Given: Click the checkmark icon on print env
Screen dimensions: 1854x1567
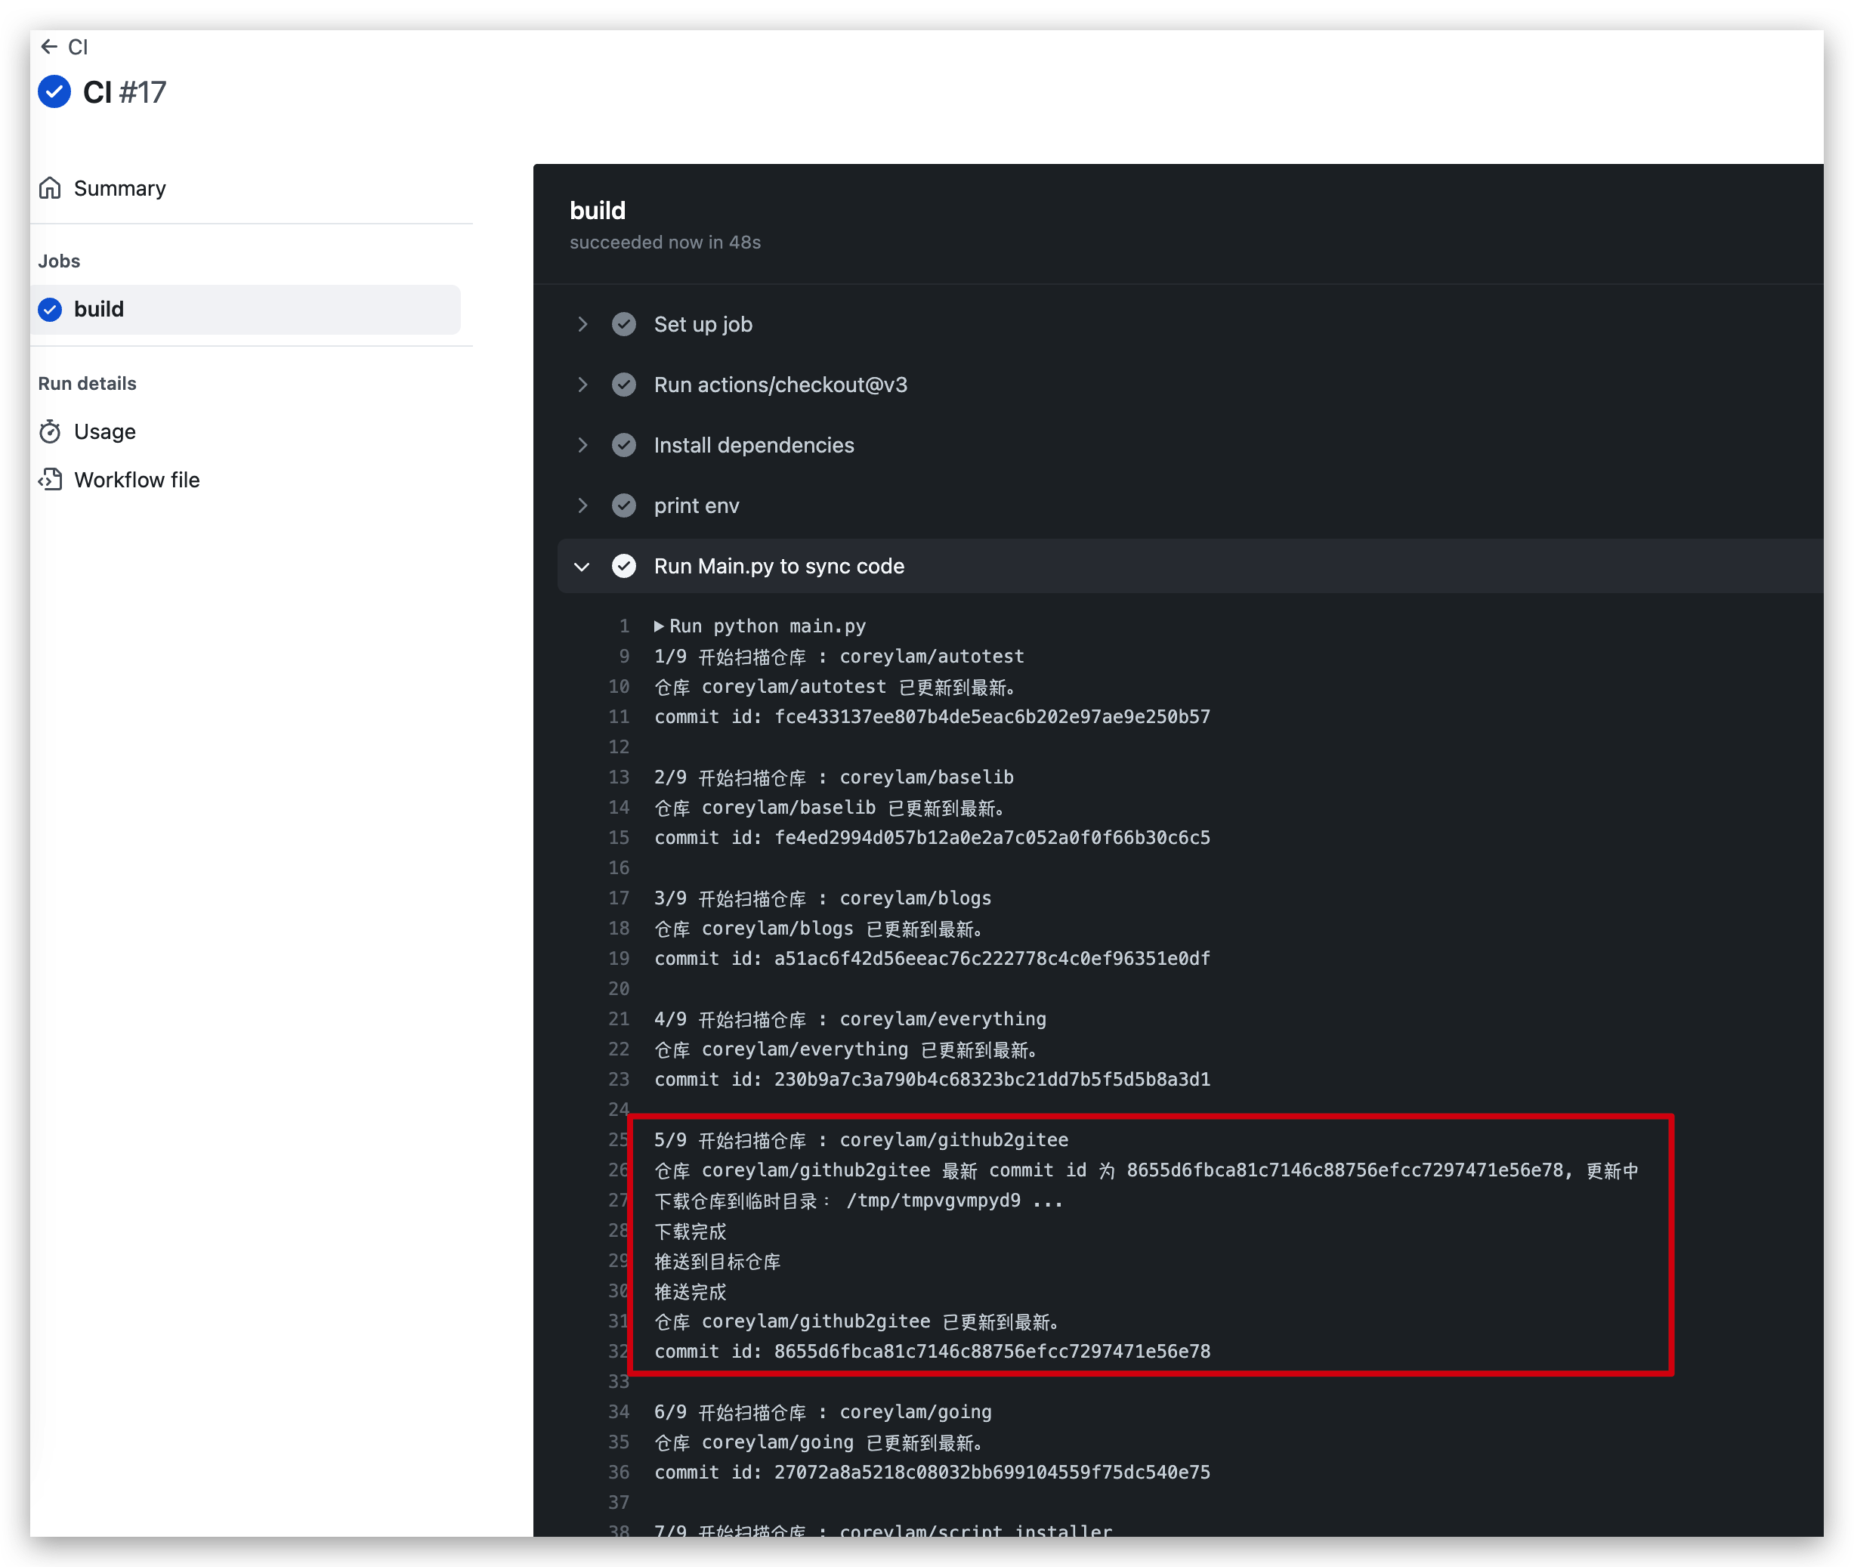Looking at the screenshot, I should (623, 505).
